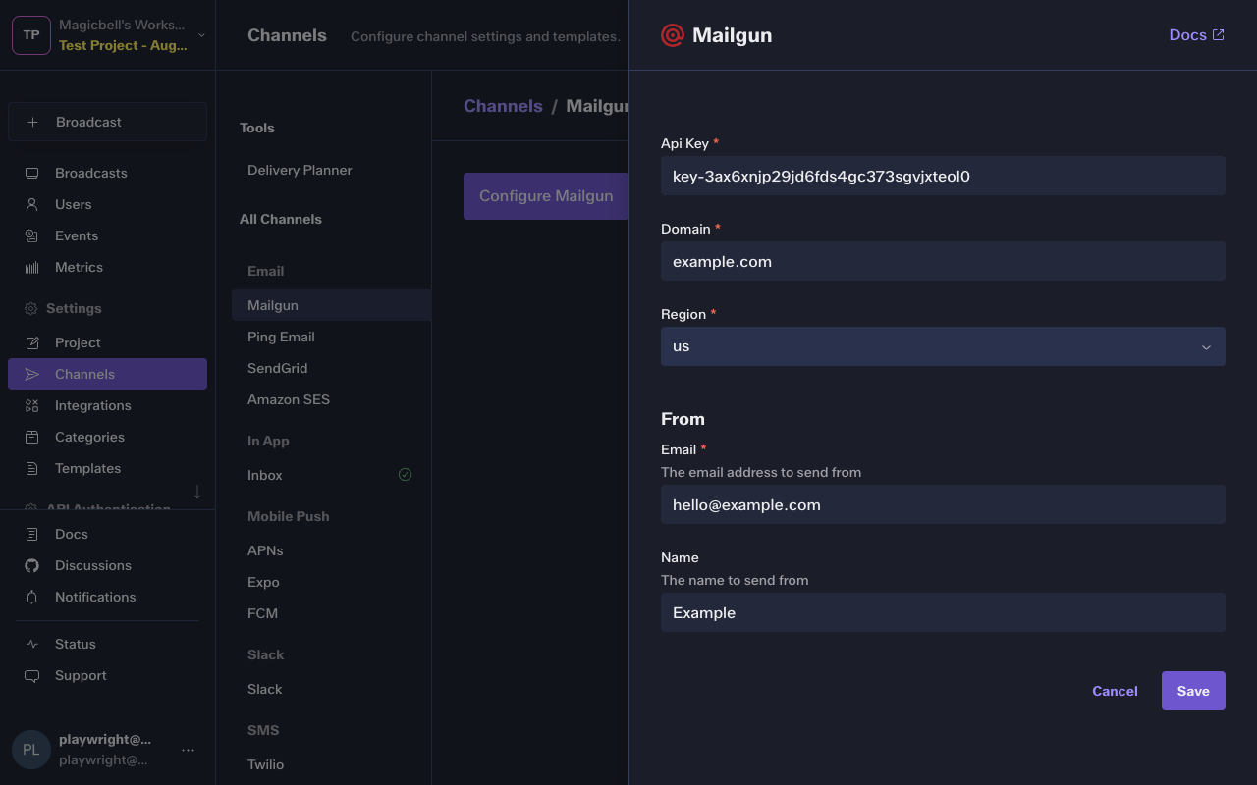Screen dimensions: 1257x785
Task: Click the Docs page icon in sidebar
Action: (31, 534)
